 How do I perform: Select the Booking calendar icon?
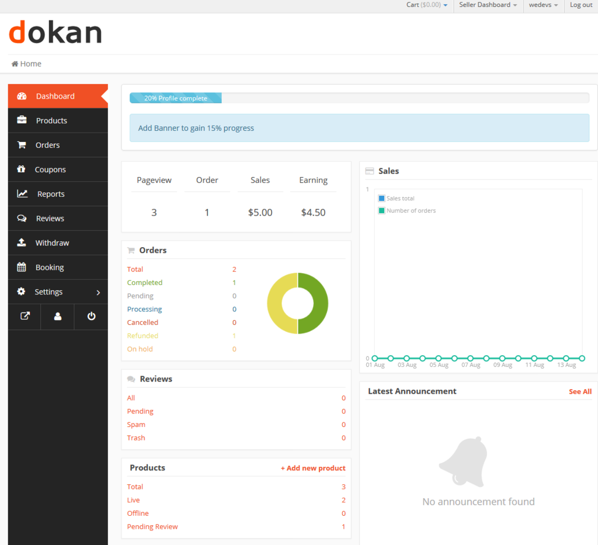(x=22, y=267)
